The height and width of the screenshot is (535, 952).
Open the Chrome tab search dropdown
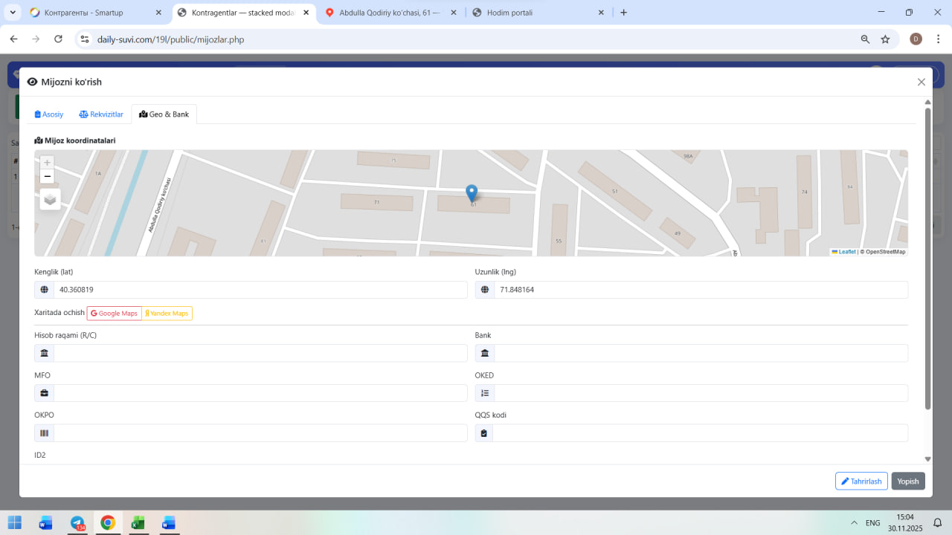[x=13, y=13]
